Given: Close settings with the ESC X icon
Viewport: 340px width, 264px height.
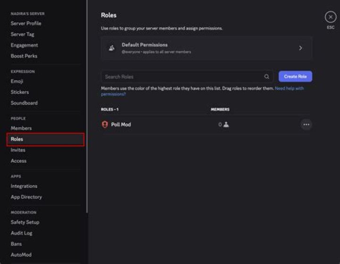Looking at the screenshot, I should pyautogui.click(x=331, y=17).
